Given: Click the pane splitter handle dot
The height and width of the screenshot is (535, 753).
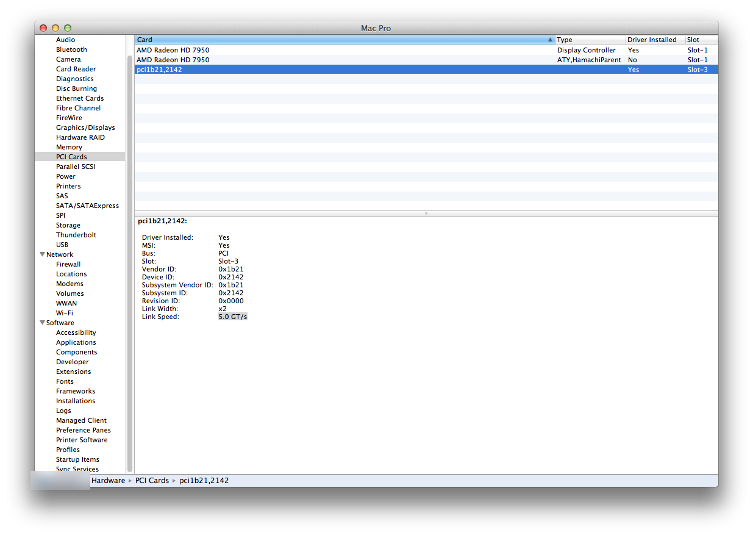Looking at the screenshot, I should pyautogui.click(x=426, y=214).
